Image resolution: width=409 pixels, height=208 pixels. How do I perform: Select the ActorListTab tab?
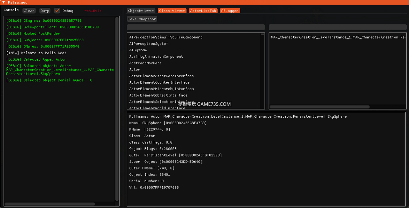[x=203, y=11]
